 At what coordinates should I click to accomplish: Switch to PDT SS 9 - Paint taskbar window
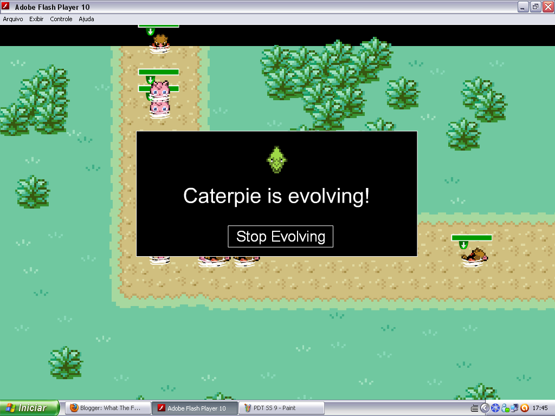tap(281, 408)
